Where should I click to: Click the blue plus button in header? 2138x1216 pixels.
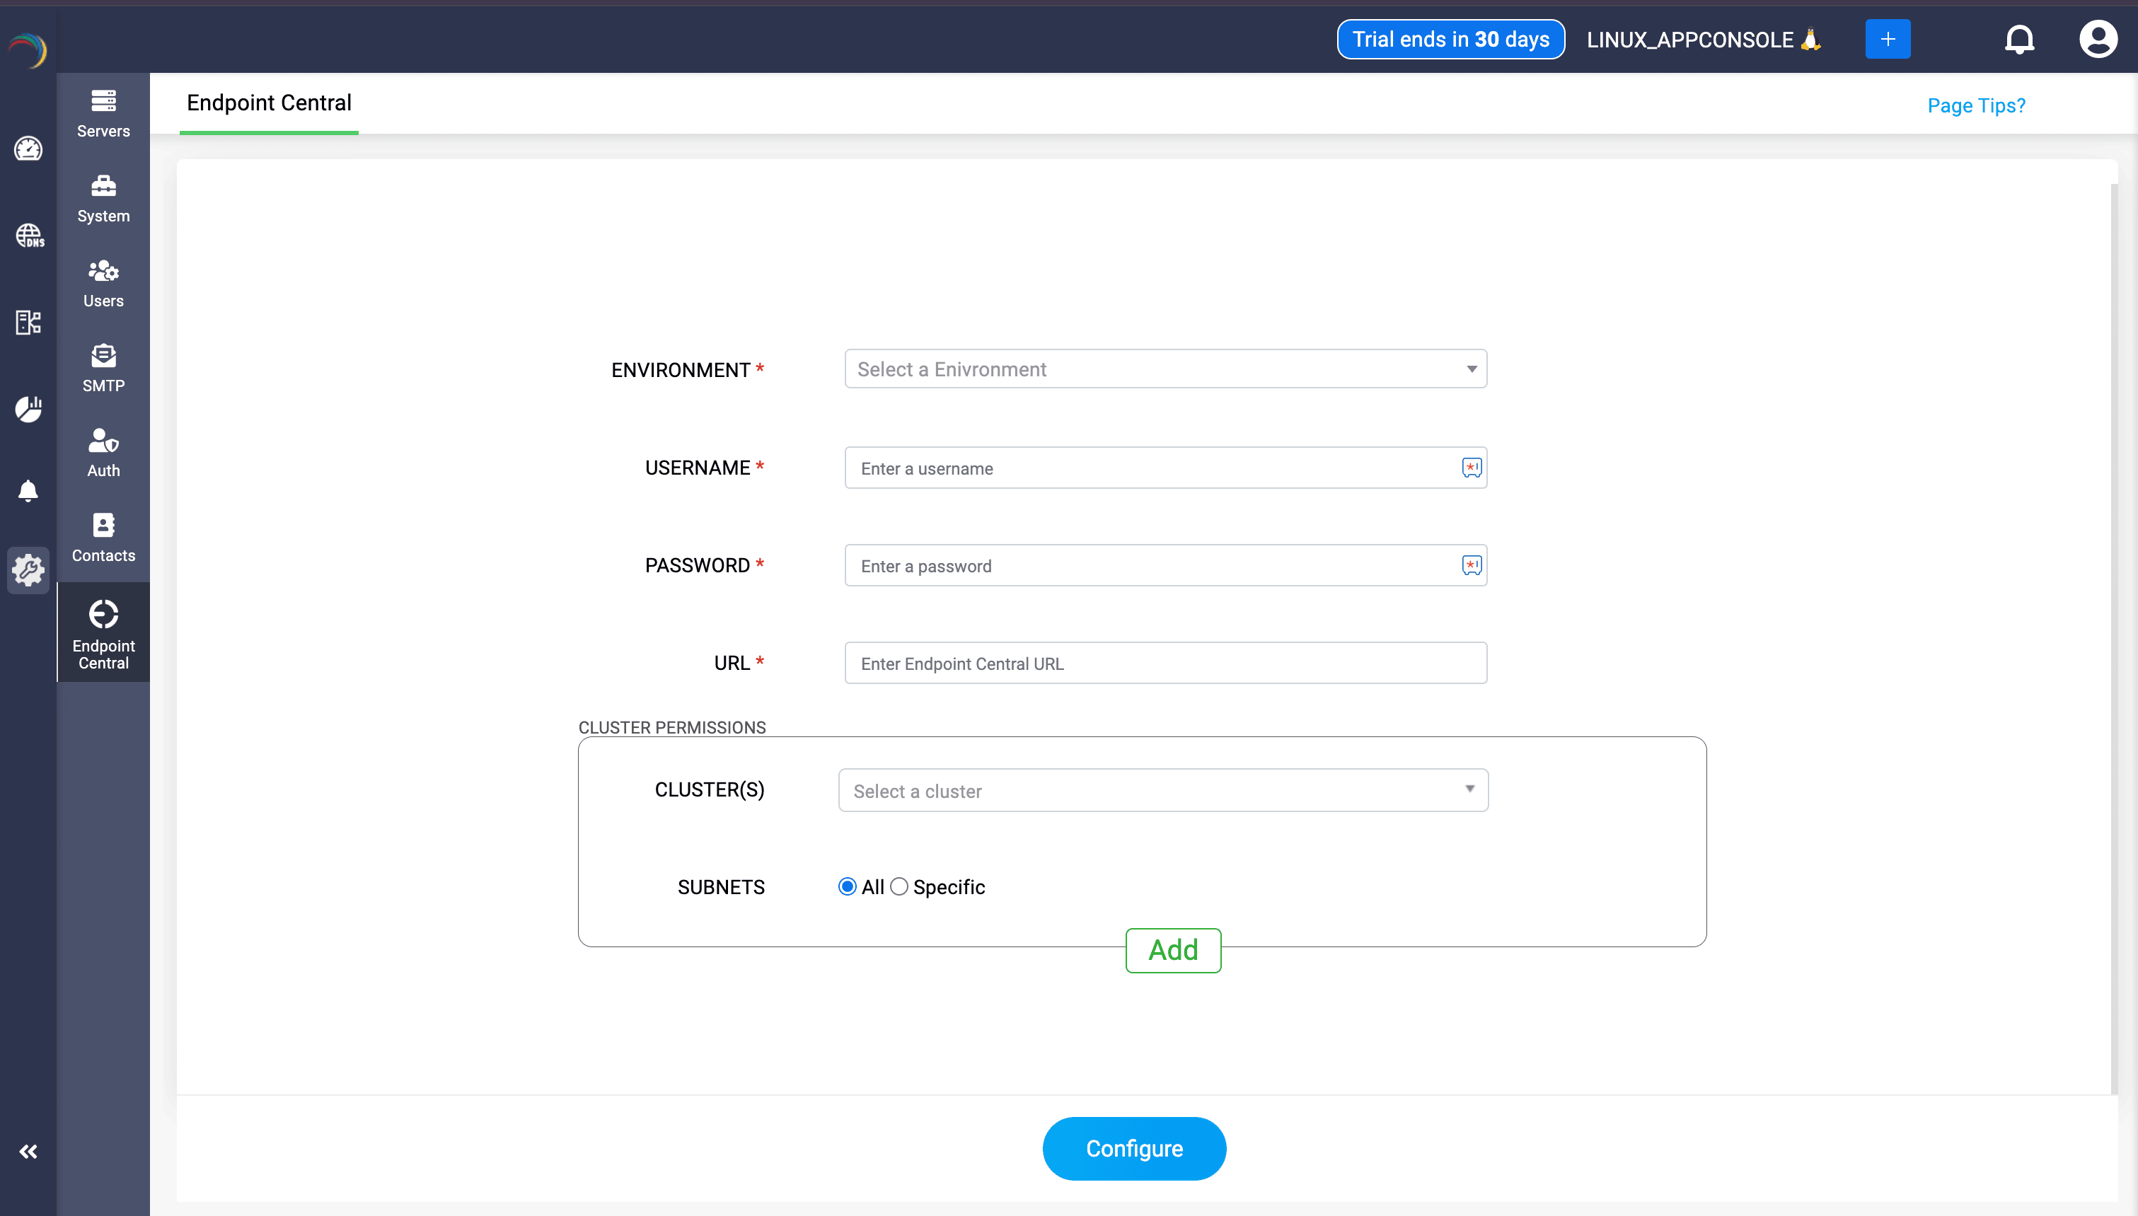pos(1887,39)
